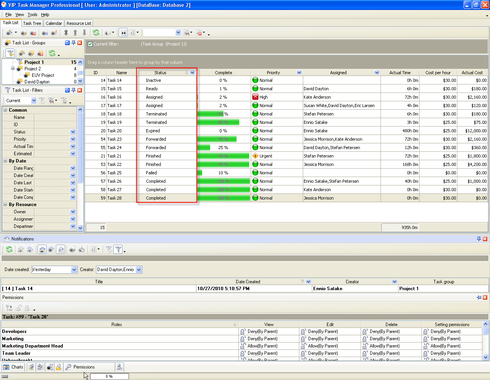The image size is (490, 380).
Task: Click the delete task icon in main toolbar
Action: coord(33,33)
